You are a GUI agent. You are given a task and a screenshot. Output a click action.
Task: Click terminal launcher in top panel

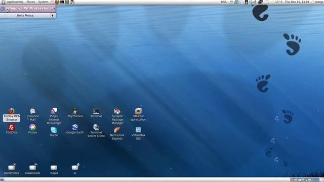[62, 2]
